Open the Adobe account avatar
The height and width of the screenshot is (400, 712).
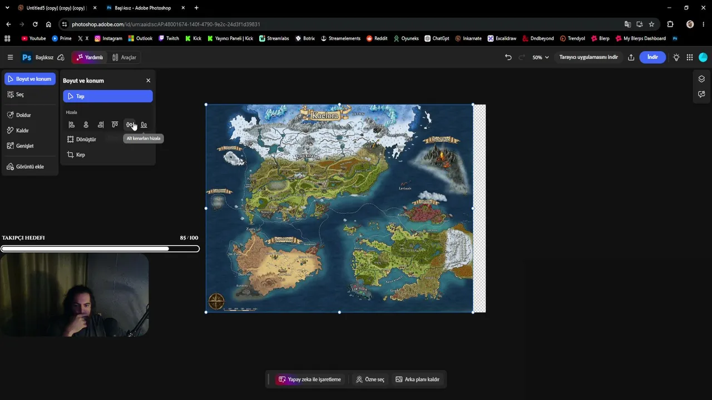(703, 57)
